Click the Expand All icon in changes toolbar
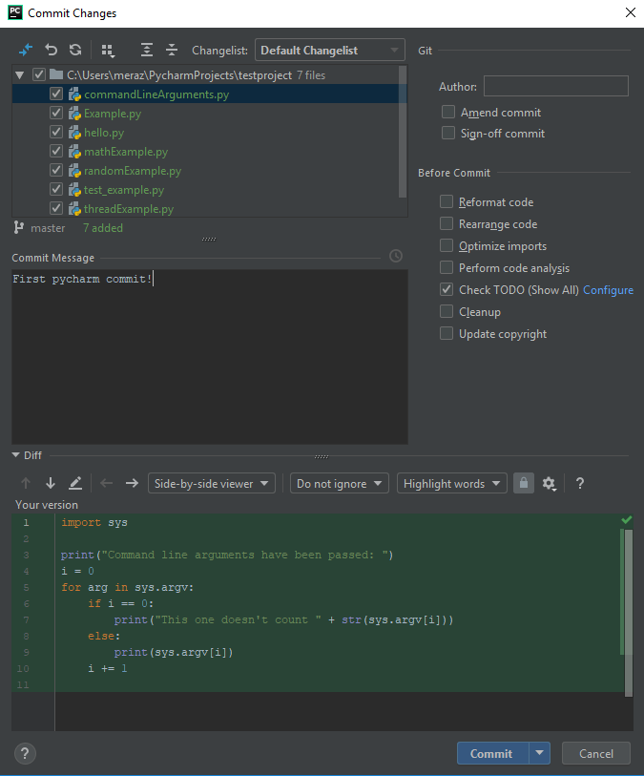 pos(146,51)
